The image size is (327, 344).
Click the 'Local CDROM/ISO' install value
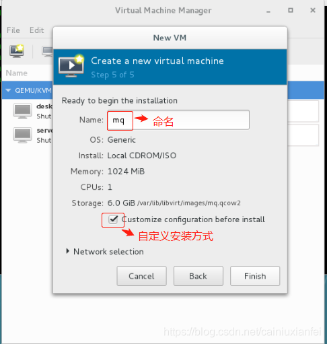click(142, 156)
